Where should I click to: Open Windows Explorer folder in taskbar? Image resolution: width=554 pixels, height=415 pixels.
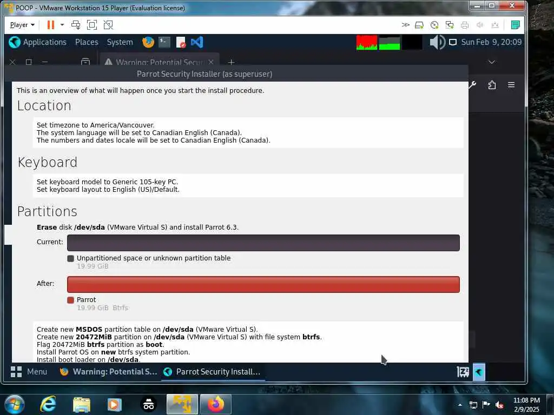[x=82, y=404]
